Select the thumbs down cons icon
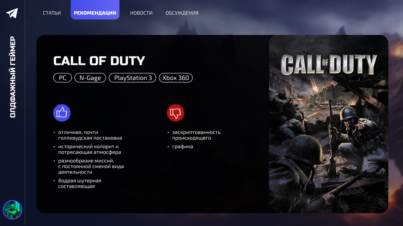Image resolution: width=403 pixels, height=226 pixels. click(x=175, y=113)
